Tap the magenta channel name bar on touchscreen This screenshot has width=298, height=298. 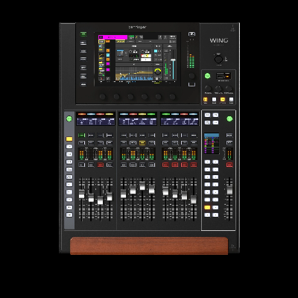113,37
